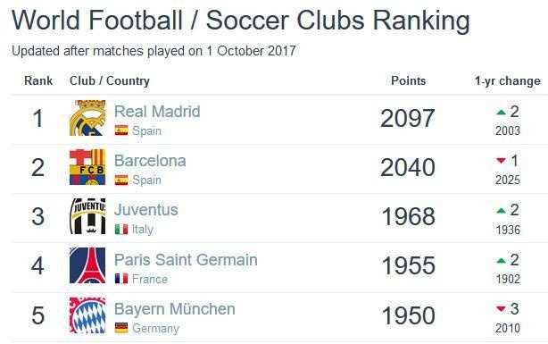Click the Spain flag under Real Madrid
The height and width of the screenshot is (344, 548).
(121, 130)
